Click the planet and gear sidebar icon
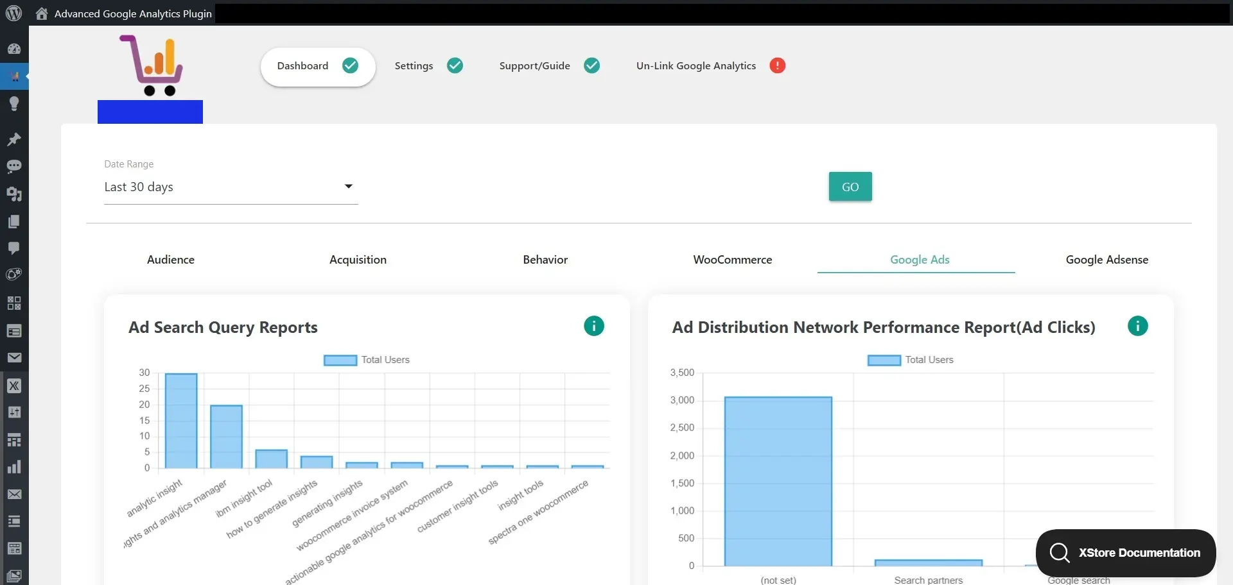The height and width of the screenshot is (585, 1233). (x=14, y=275)
